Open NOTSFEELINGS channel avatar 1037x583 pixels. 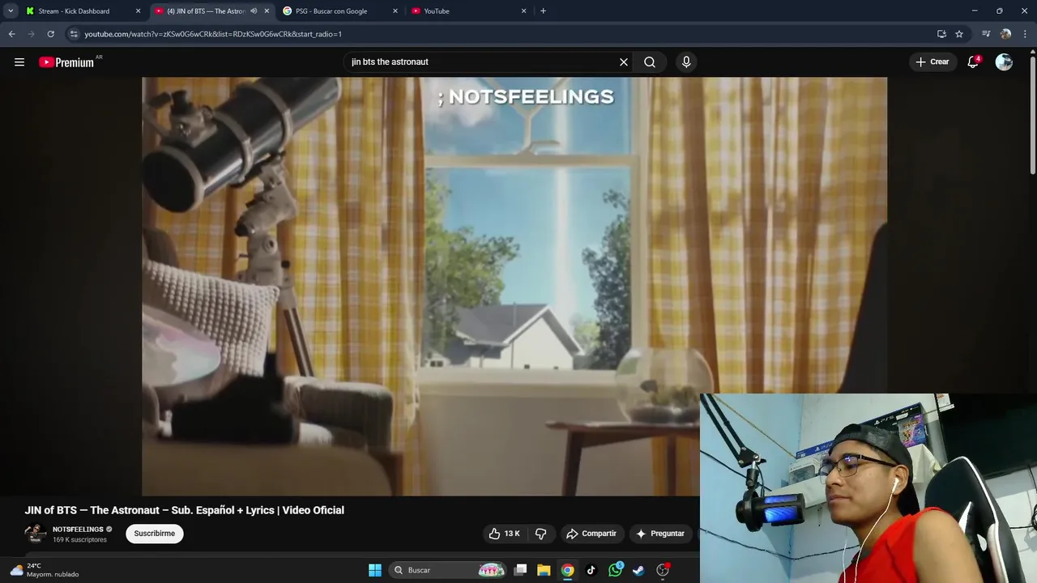tap(35, 534)
